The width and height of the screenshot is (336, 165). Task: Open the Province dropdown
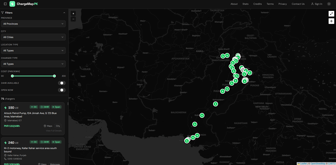[33, 24]
